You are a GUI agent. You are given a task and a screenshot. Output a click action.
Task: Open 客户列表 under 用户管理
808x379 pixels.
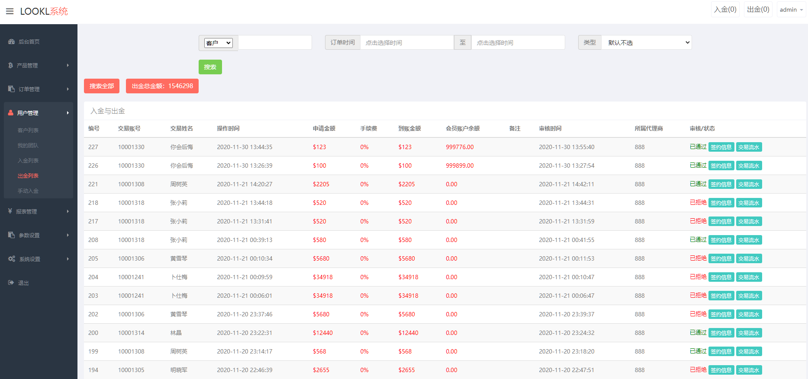click(x=28, y=131)
